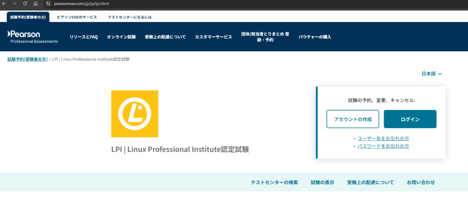Open オンライン試験 navigation item
Image resolution: width=468 pixels, height=200 pixels.
121,37
